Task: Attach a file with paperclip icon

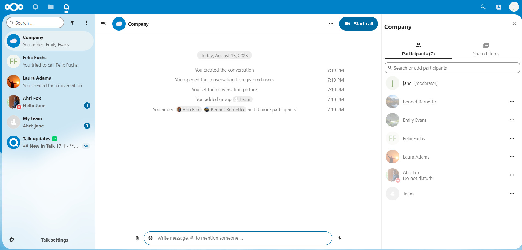Action: click(137, 238)
